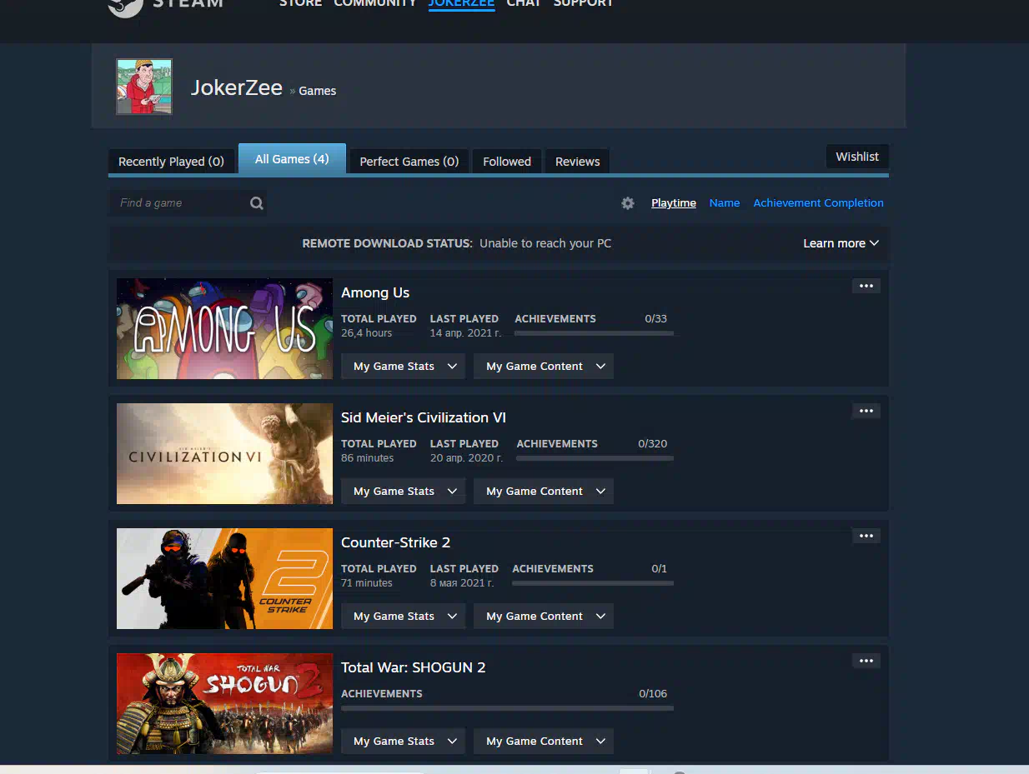Click the search magnifier icon
Image resolution: width=1029 pixels, height=774 pixels.
click(257, 203)
